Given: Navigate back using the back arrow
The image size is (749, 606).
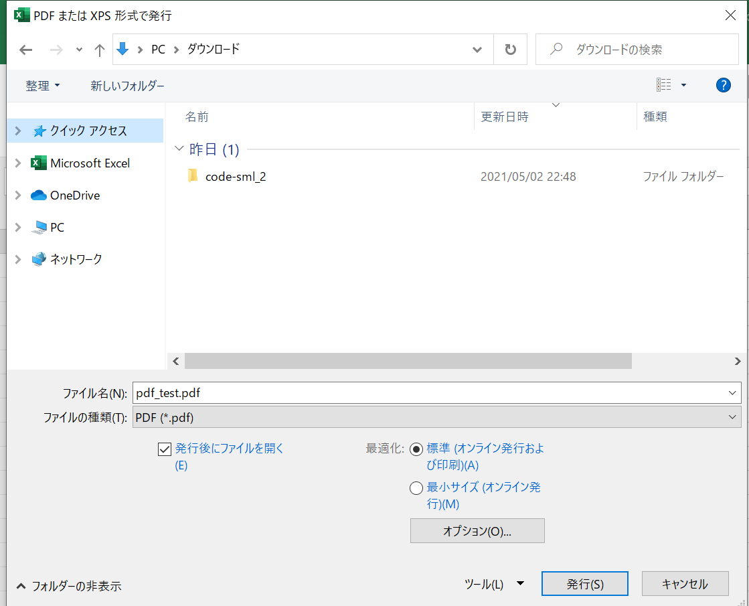Looking at the screenshot, I should (25, 50).
